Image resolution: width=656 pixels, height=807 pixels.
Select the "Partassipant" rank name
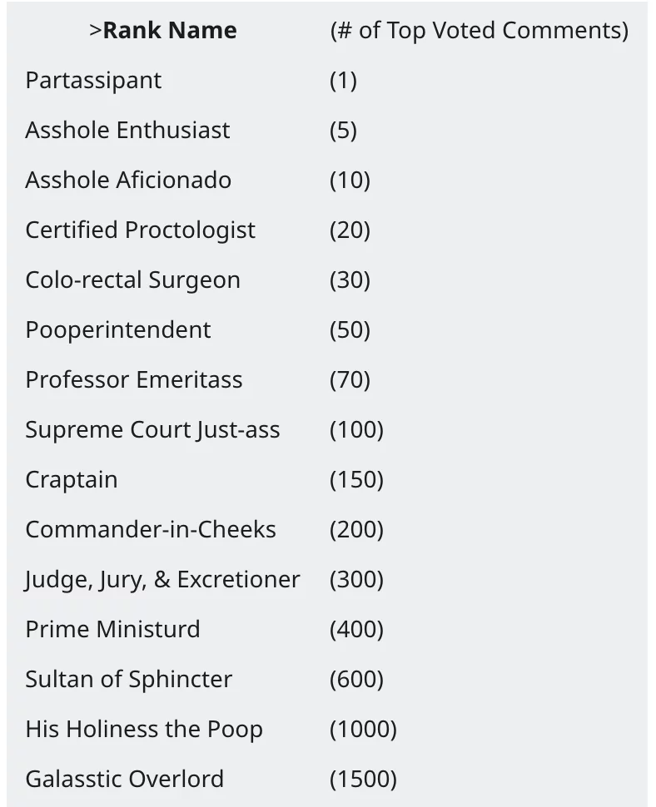93,81
